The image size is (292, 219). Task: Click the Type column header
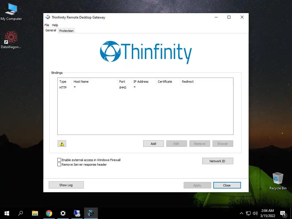65,82
